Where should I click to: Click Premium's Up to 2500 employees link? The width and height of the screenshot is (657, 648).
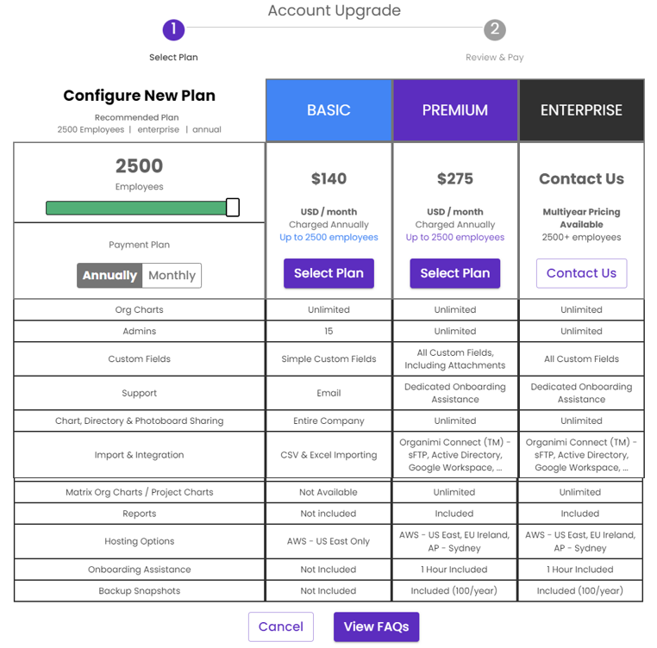tap(455, 237)
